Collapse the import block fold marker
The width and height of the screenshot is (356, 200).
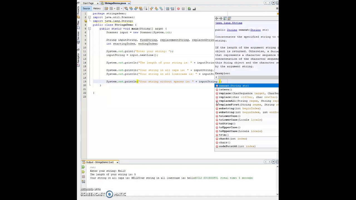point(89,17)
